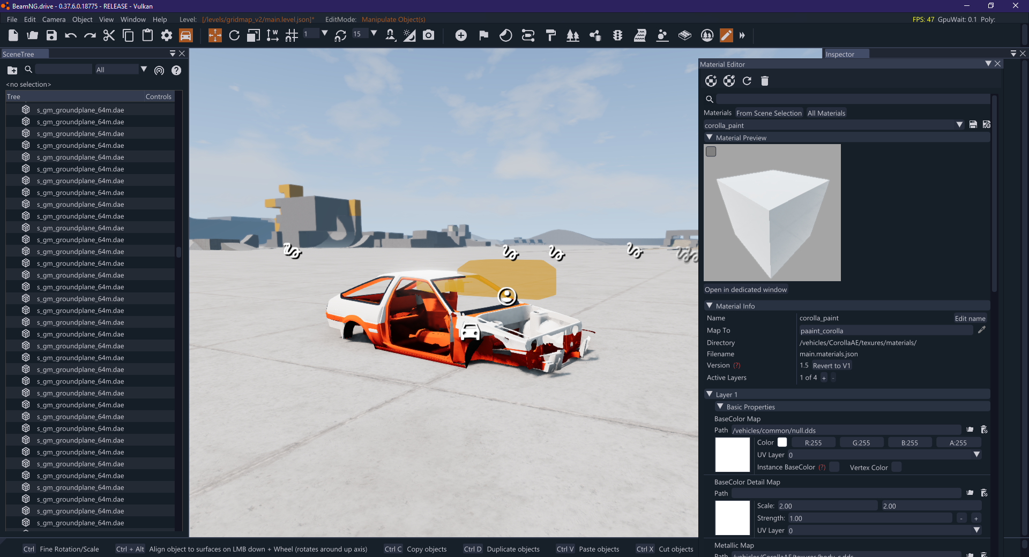Collapse the Layer 1 section
Image resolution: width=1029 pixels, height=557 pixels.
710,394
